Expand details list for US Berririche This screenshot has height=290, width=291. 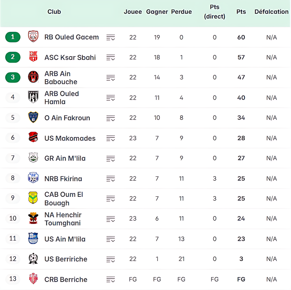111,259
